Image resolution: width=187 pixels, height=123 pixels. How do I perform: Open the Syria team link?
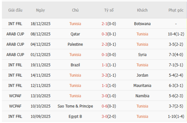click(142, 55)
